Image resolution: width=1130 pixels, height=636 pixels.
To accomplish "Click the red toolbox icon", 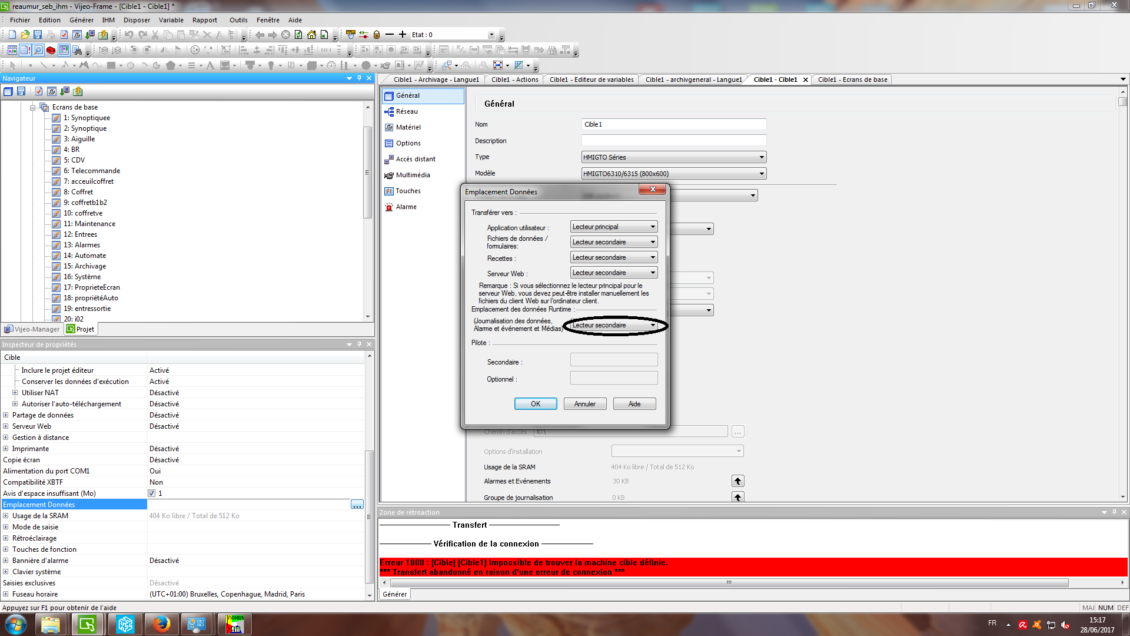I will 51,50.
